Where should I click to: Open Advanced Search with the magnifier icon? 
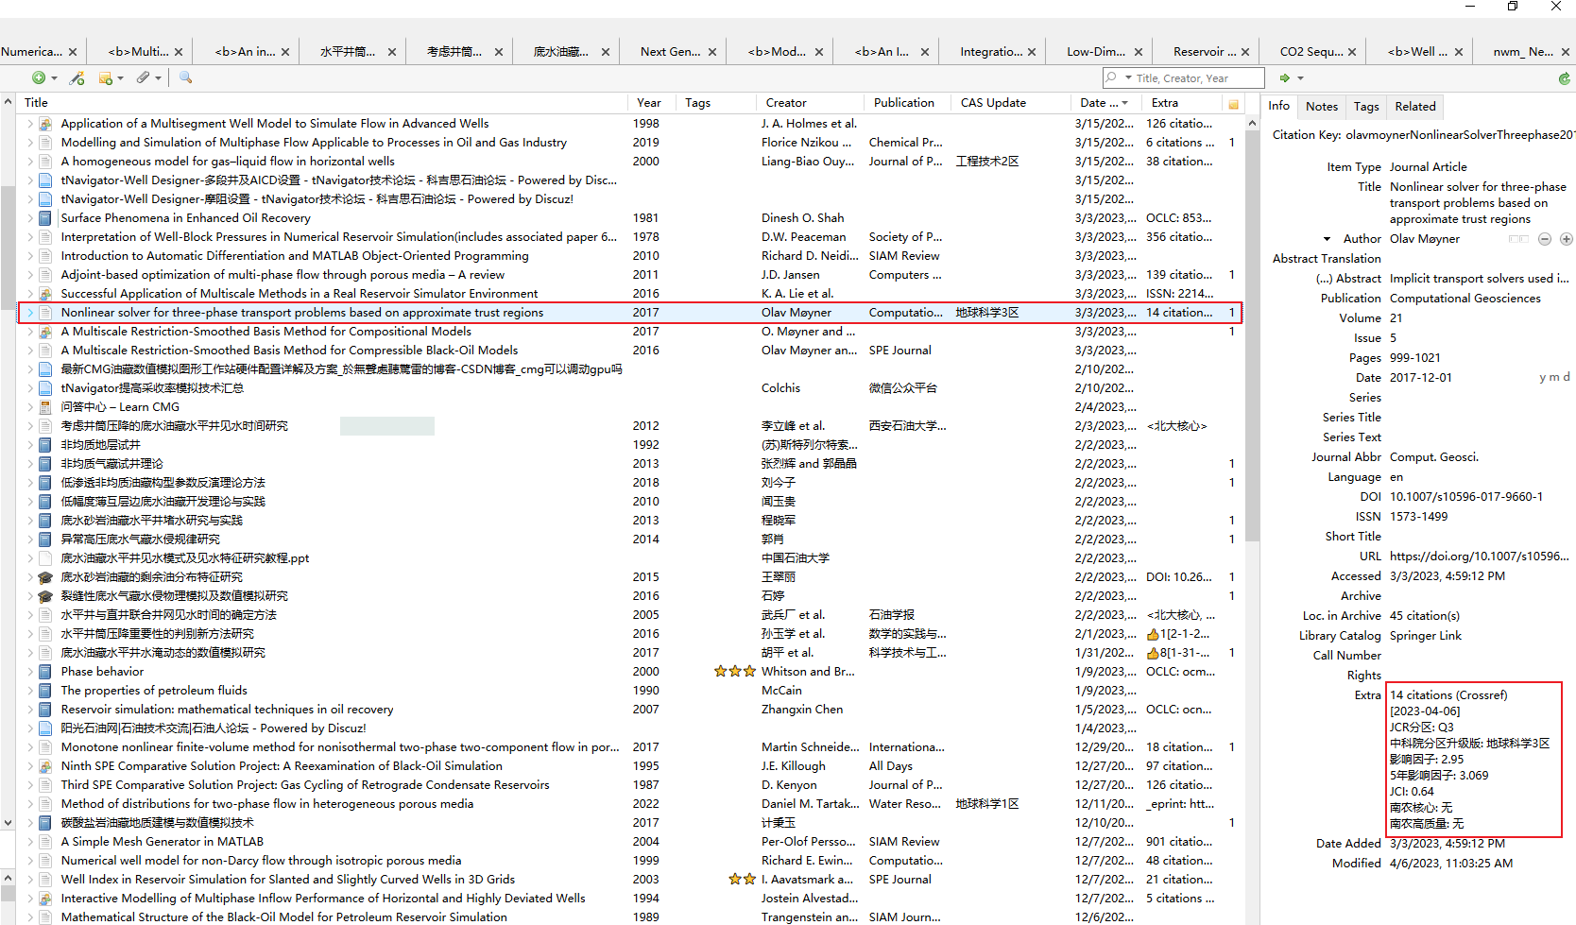pos(185,77)
